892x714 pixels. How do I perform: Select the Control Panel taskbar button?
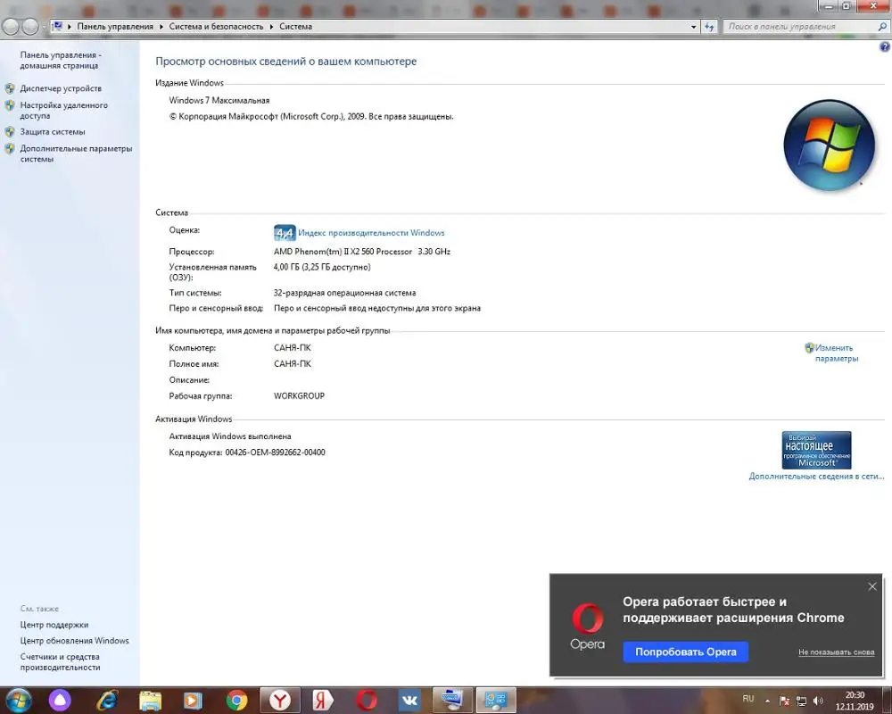[x=495, y=701]
